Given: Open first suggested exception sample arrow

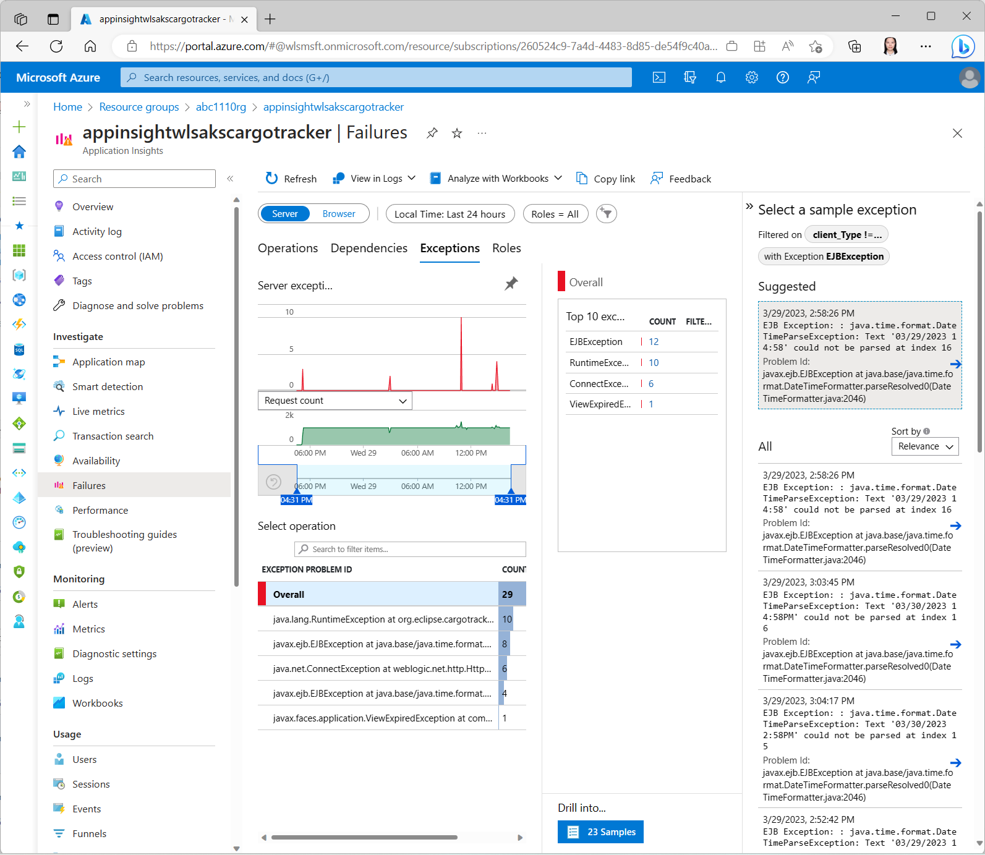Looking at the screenshot, I should (x=955, y=364).
